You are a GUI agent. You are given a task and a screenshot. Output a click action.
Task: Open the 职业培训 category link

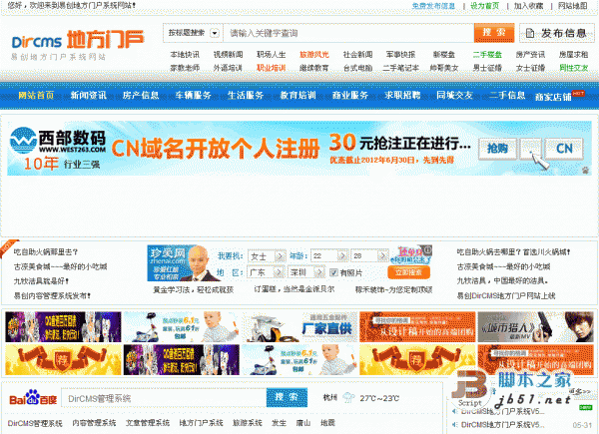pos(271,68)
